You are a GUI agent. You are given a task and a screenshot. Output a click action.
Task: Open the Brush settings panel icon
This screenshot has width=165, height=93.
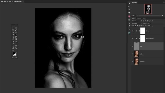coord(129,7)
